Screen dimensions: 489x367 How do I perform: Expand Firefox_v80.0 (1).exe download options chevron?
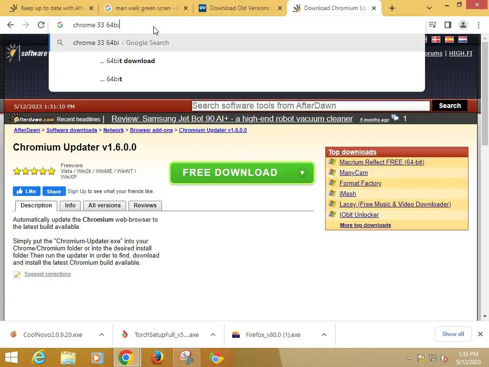click(x=324, y=335)
